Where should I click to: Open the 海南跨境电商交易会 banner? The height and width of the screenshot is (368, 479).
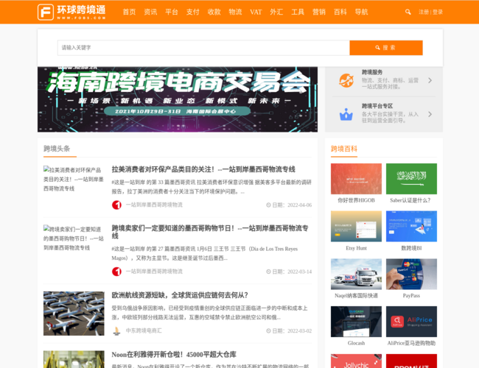[178, 99]
